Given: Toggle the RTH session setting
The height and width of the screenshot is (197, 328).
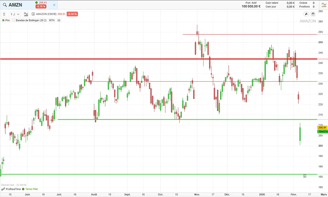Looking at the screenshot, I should pos(52,20).
